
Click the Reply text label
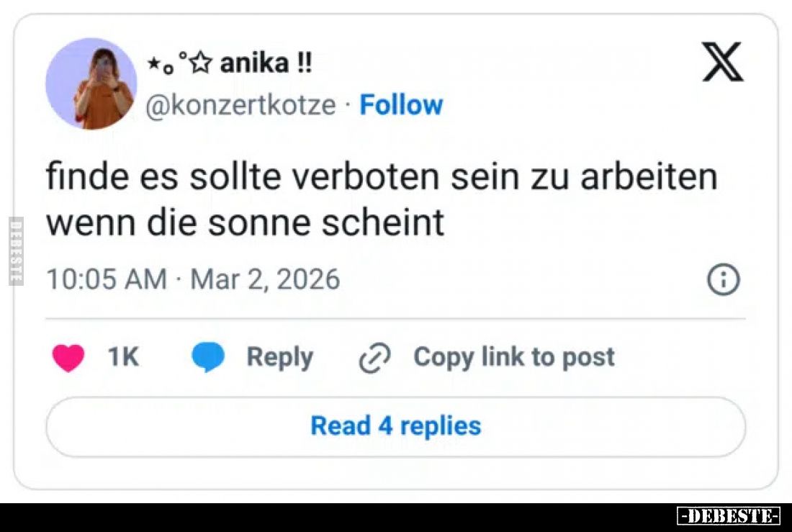(x=279, y=357)
